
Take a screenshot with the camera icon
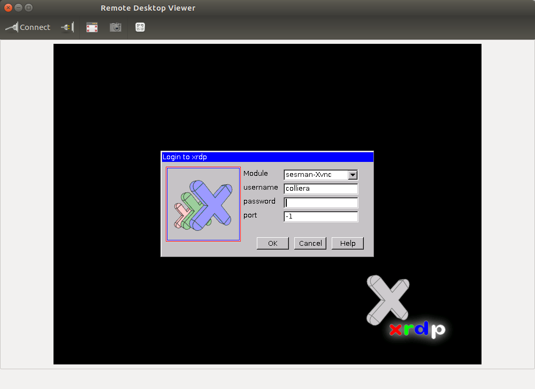116,27
